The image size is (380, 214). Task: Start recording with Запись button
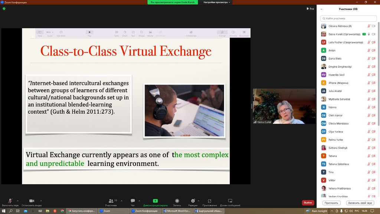click(177, 202)
